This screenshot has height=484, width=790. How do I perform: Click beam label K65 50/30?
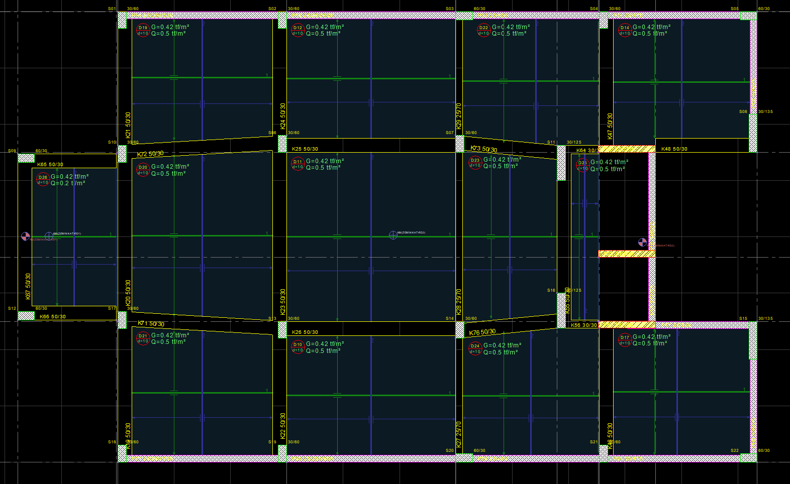(50, 165)
